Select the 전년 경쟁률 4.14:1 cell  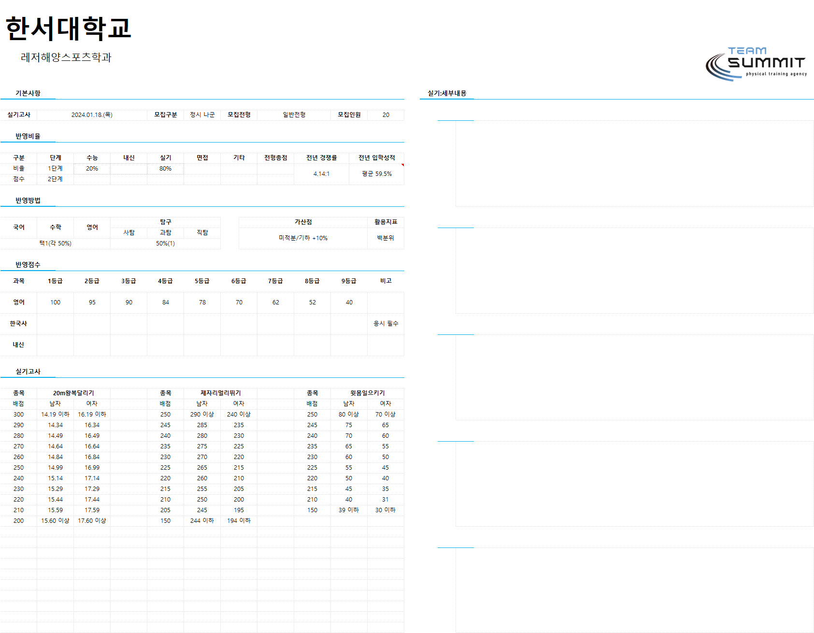tap(321, 173)
